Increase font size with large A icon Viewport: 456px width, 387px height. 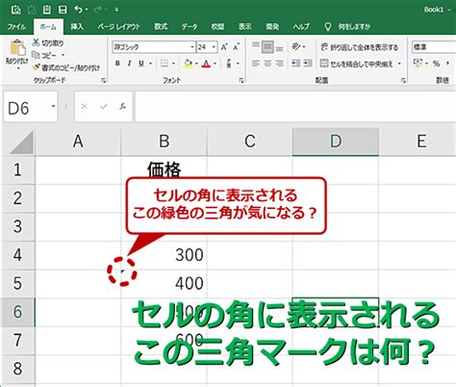(x=224, y=47)
